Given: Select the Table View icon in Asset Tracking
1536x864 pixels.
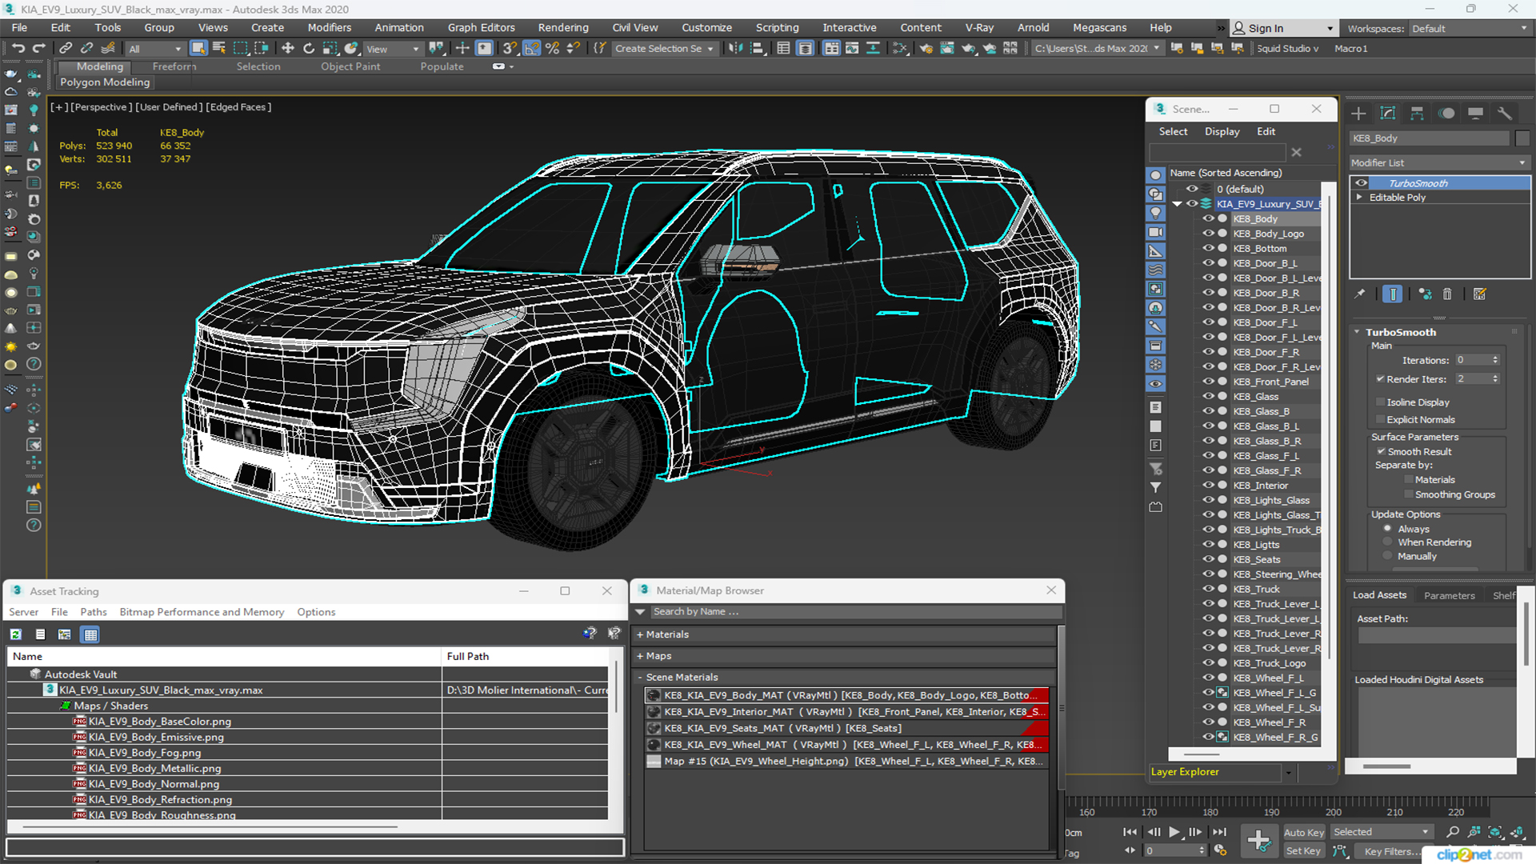Looking at the screenshot, I should (x=90, y=634).
